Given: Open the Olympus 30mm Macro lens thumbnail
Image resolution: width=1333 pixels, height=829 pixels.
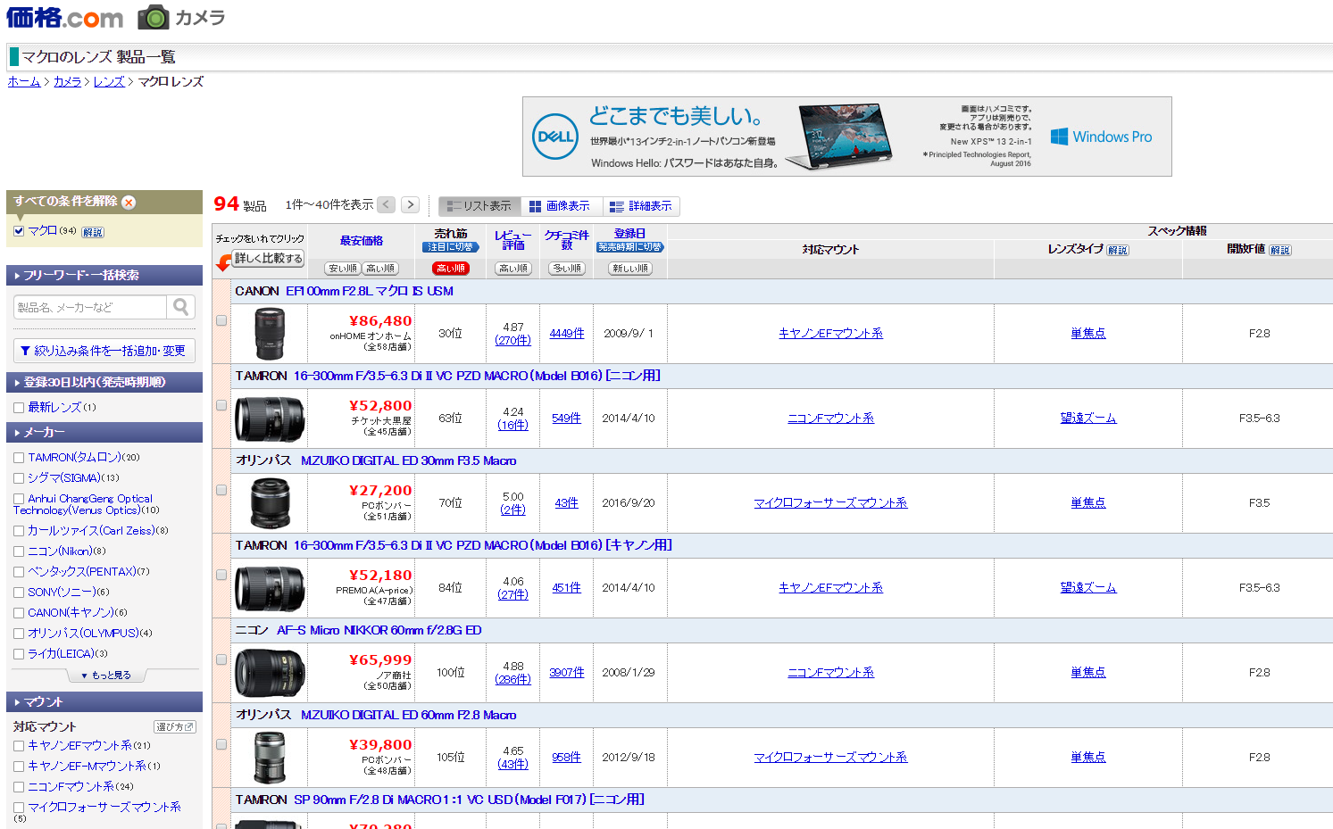Looking at the screenshot, I should pyautogui.click(x=270, y=503).
